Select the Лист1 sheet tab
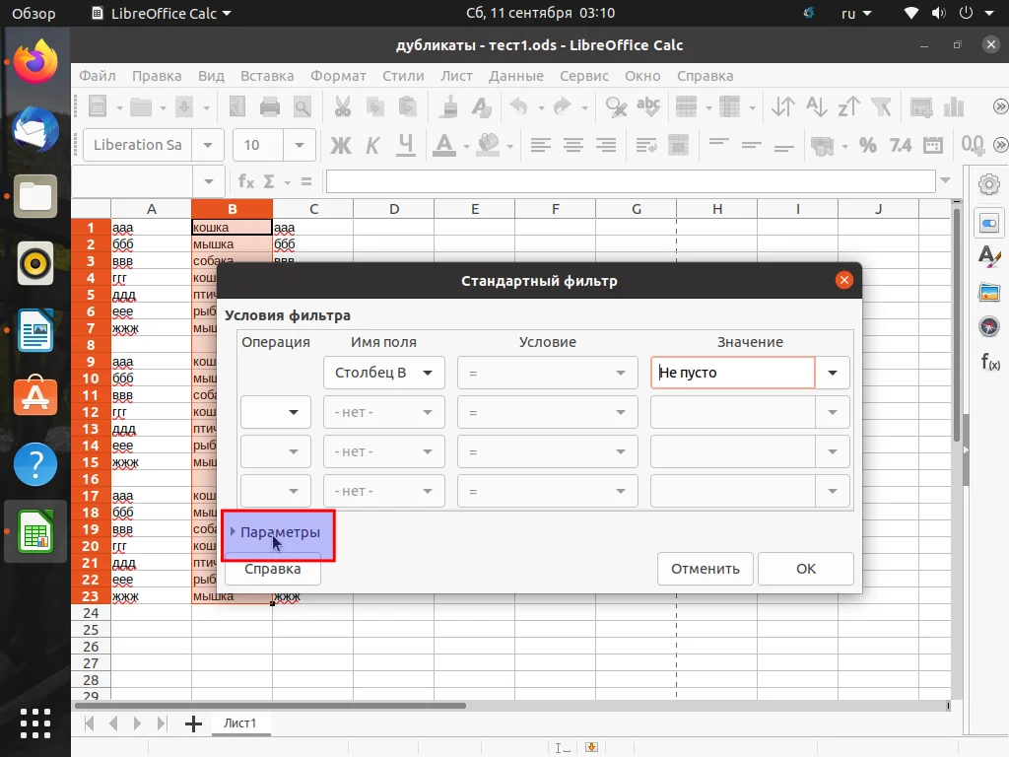Viewport: 1009px width, 757px height. [x=240, y=723]
